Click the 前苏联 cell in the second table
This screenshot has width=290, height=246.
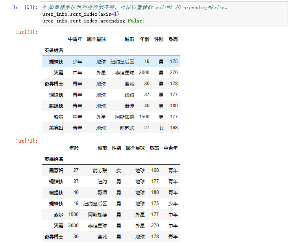pos(100,170)
